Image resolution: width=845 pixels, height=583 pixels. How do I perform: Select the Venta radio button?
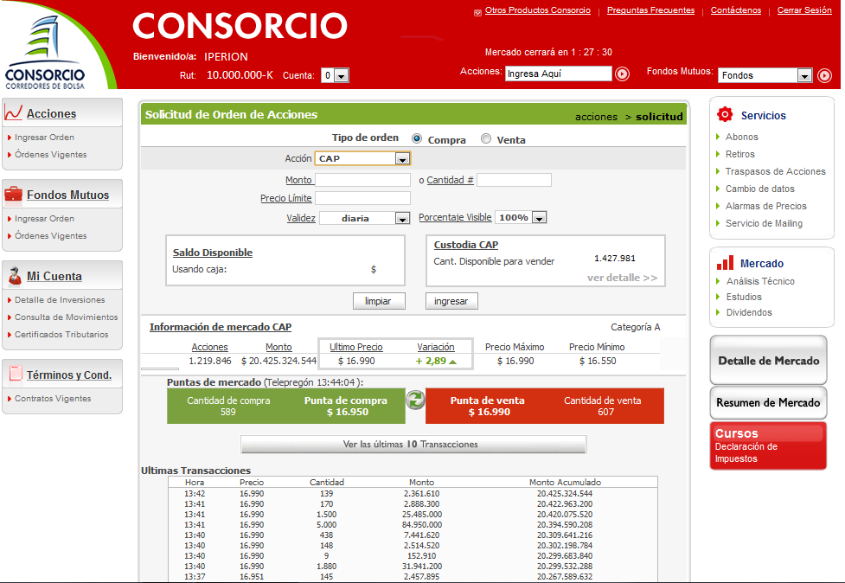[x=486, y=138]
